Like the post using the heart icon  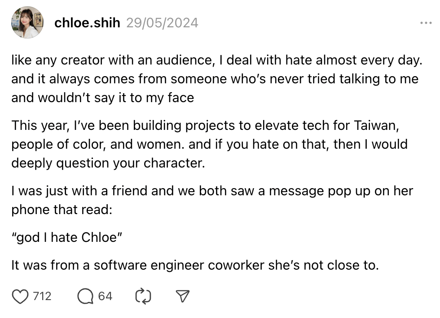[x=20, y=296]
